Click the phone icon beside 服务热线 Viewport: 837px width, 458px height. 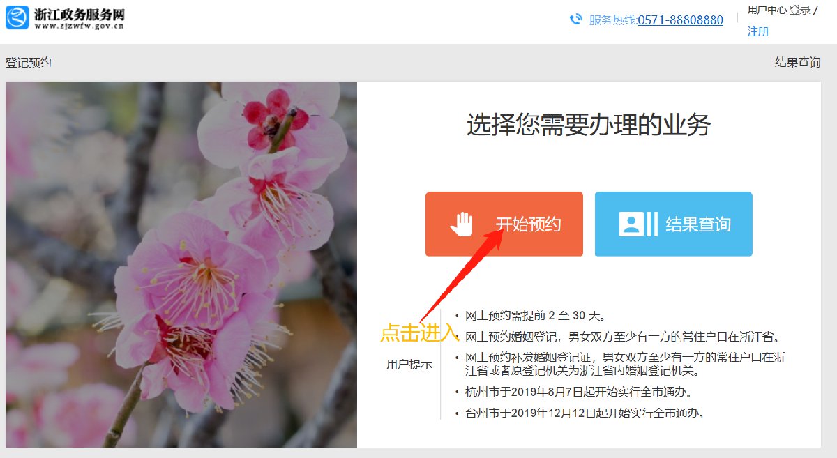[x=575, y=20]
